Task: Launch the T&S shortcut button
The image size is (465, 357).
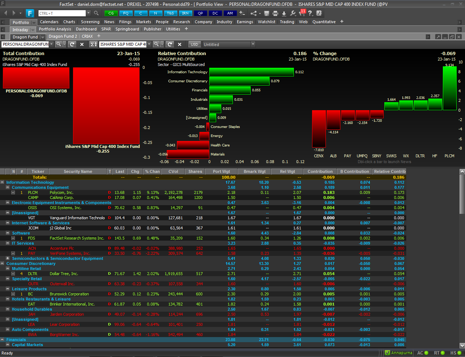Action: coord(170,13)
